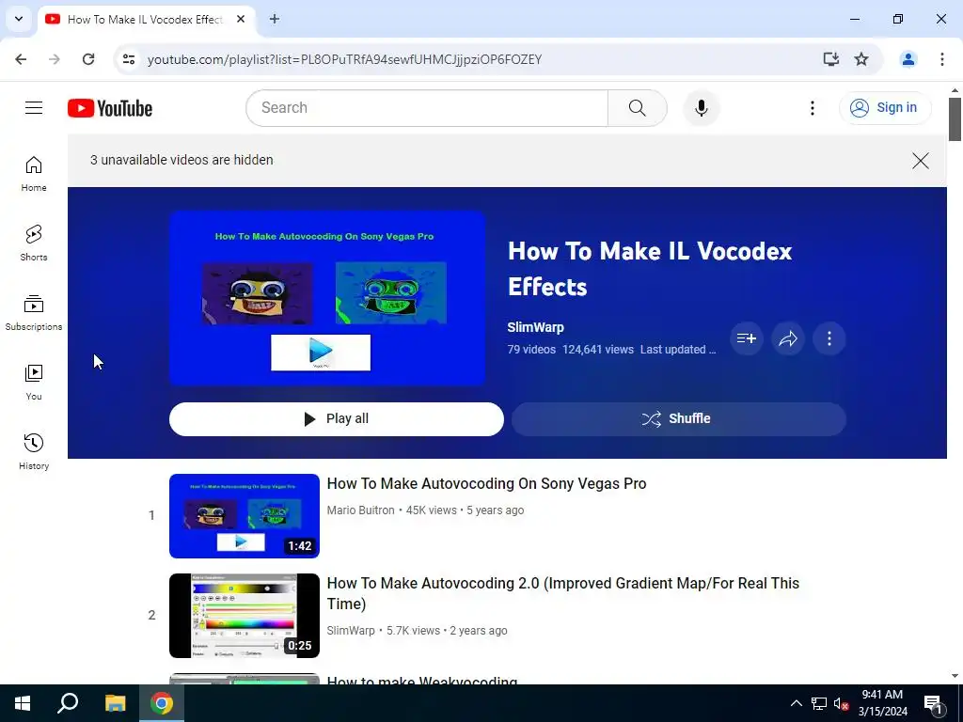
Task: Open SlimWarp channel under video 2
Action: pyautogui.click(x=351, y=631)
